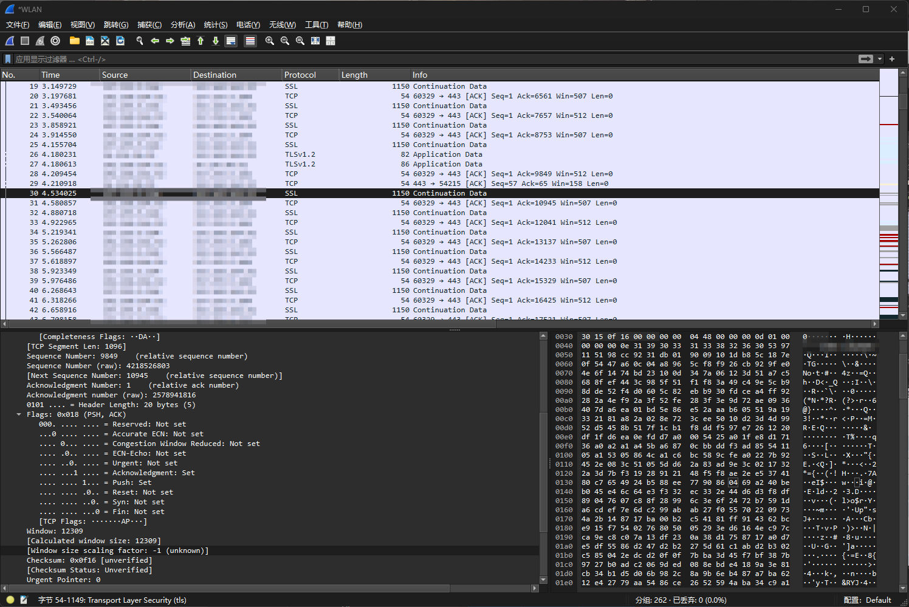The image size is (909, 607).
Task: Select packet 29 with Seq=57 Ack=65
Action: point(440,183)
